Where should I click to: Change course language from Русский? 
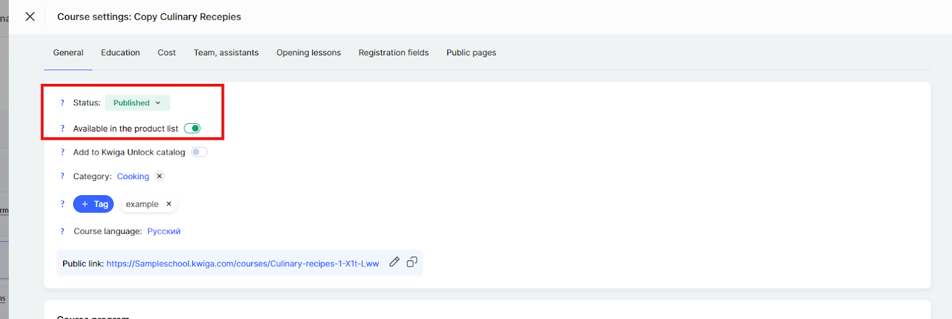click(x=164, y=232)
